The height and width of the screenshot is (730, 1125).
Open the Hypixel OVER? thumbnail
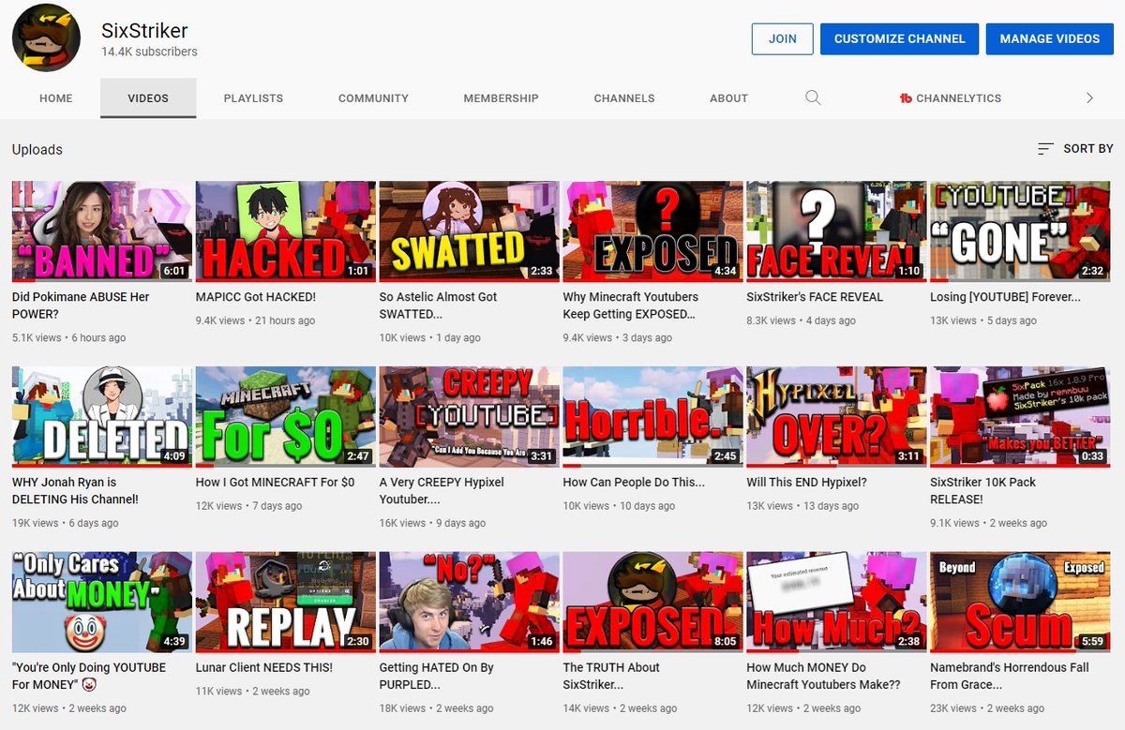pyautogui.click(x=836, y=417)
